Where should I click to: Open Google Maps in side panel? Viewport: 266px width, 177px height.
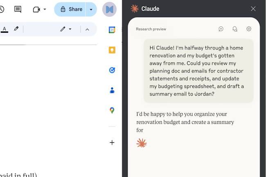[x=112, y=110]
